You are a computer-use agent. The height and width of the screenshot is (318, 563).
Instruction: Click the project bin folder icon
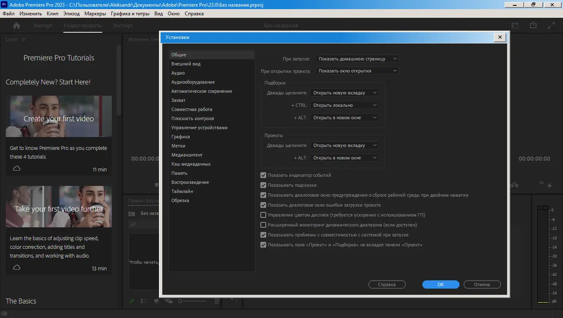(132, 214)
